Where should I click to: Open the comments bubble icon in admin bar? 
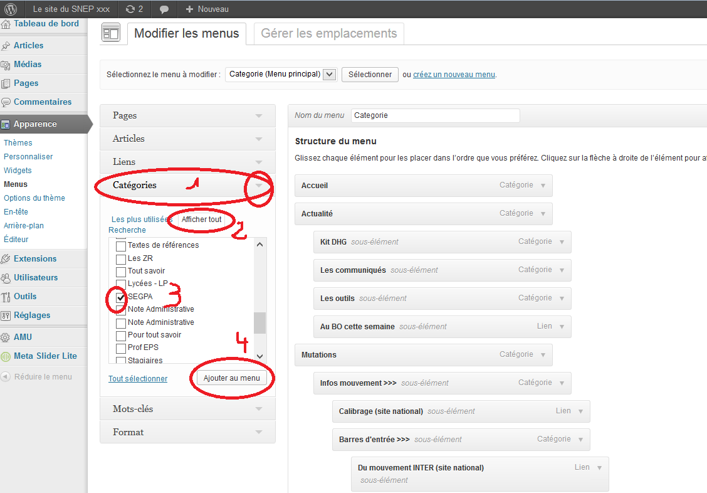tap(164, 9)
